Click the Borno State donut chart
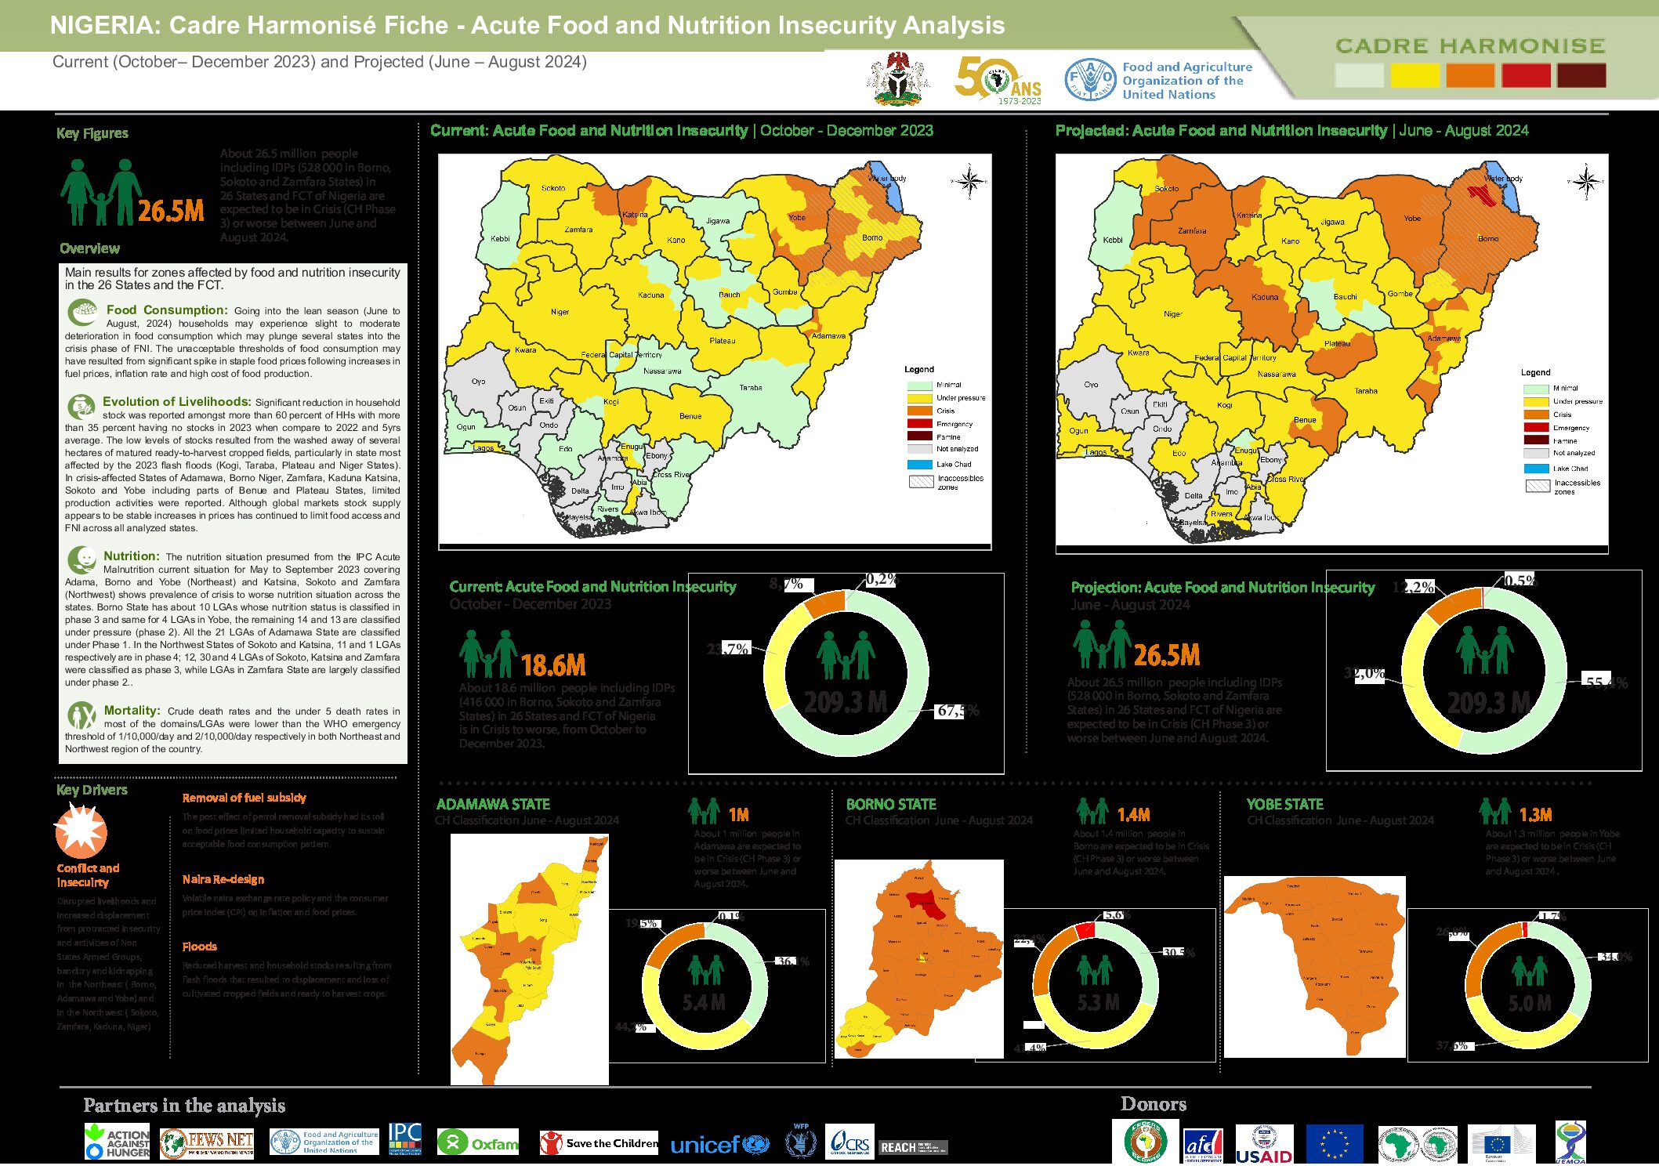 [1096, 985]
